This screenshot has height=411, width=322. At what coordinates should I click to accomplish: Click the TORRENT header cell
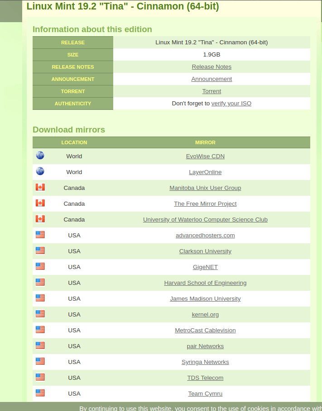(x=73, y=91)
